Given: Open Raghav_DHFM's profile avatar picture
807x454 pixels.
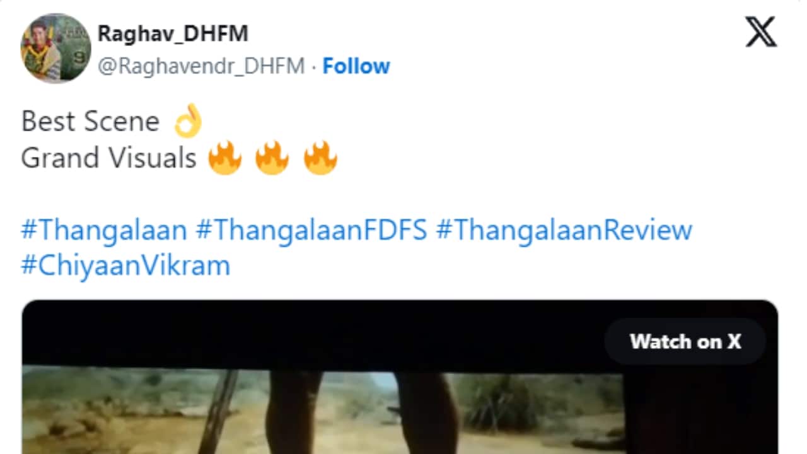Looking at the screenshot, I should [x=55, y=49].
